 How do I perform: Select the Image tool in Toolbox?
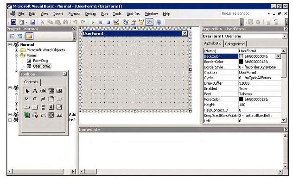pyautogui.click(x=59, y=107)
